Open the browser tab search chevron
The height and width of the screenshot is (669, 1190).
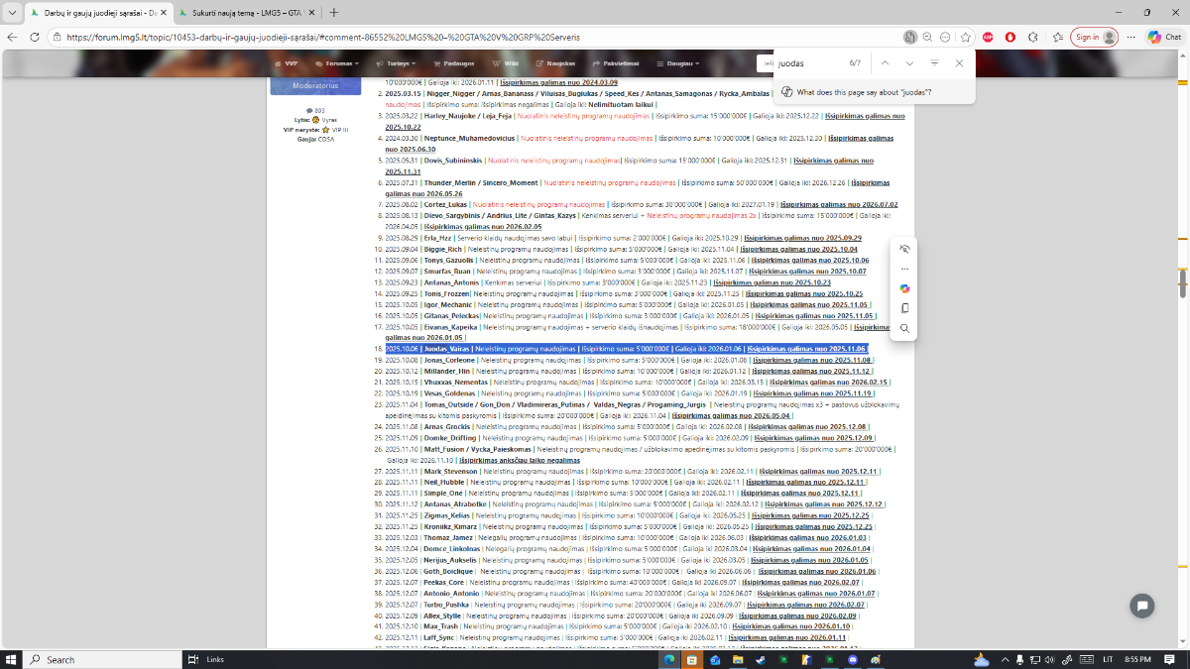[x=11, y=12]
